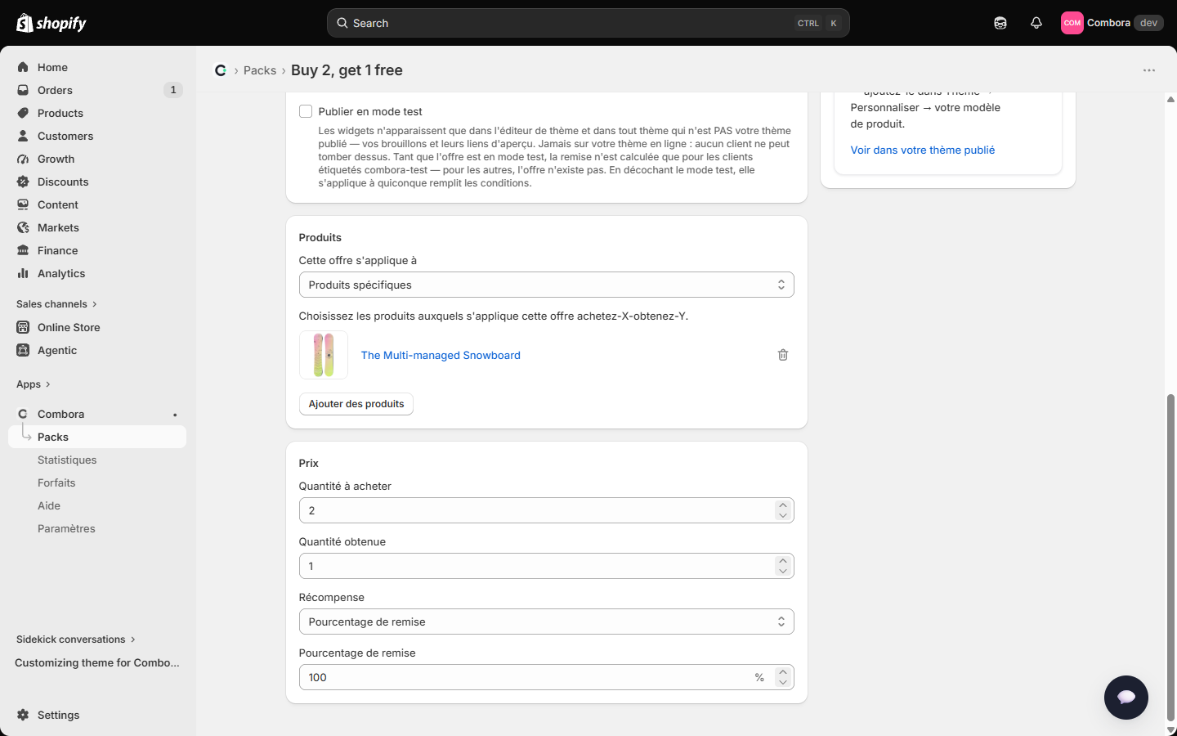Screen dimensions: 1177x736
Task: Go back to Packs via breadcrumb
Action: click(x=260, y=70)
